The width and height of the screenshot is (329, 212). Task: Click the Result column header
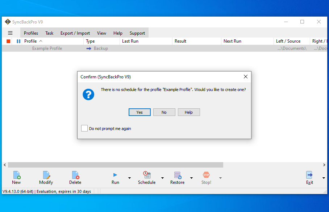(x=197, y=41)
